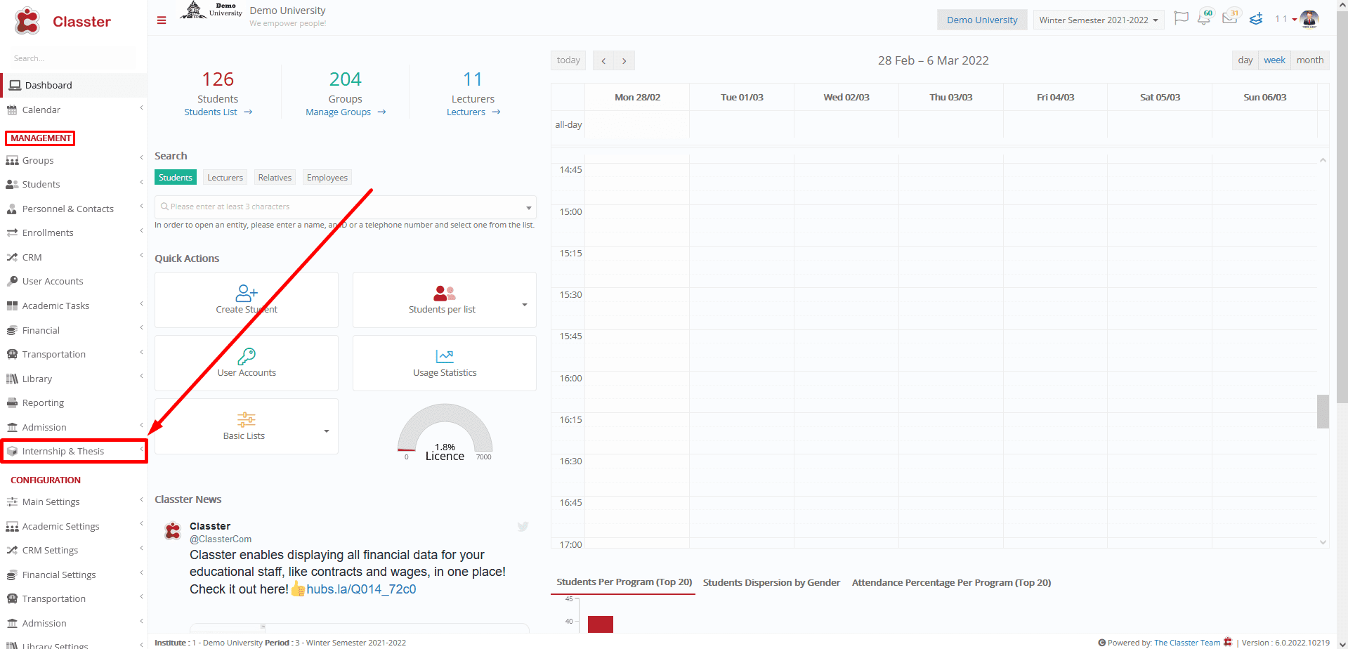Open the Usage Statistics chart icon
This screenshot has height=649, width=1348.
tap(445, 356)
